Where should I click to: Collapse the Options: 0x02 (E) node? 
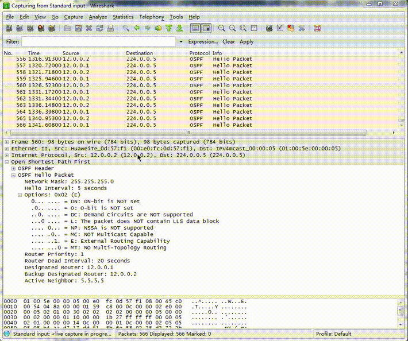[x=20, y=195]
